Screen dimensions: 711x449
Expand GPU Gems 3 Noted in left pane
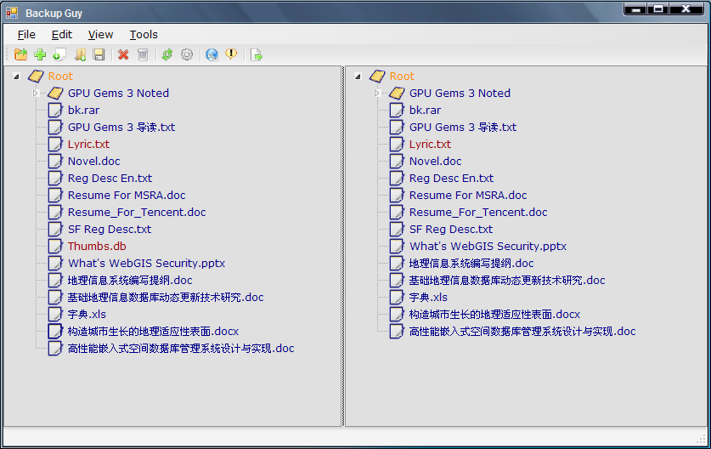pos(36,93)
